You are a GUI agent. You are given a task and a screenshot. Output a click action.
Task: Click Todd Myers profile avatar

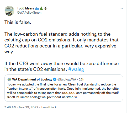coord(9,11)
